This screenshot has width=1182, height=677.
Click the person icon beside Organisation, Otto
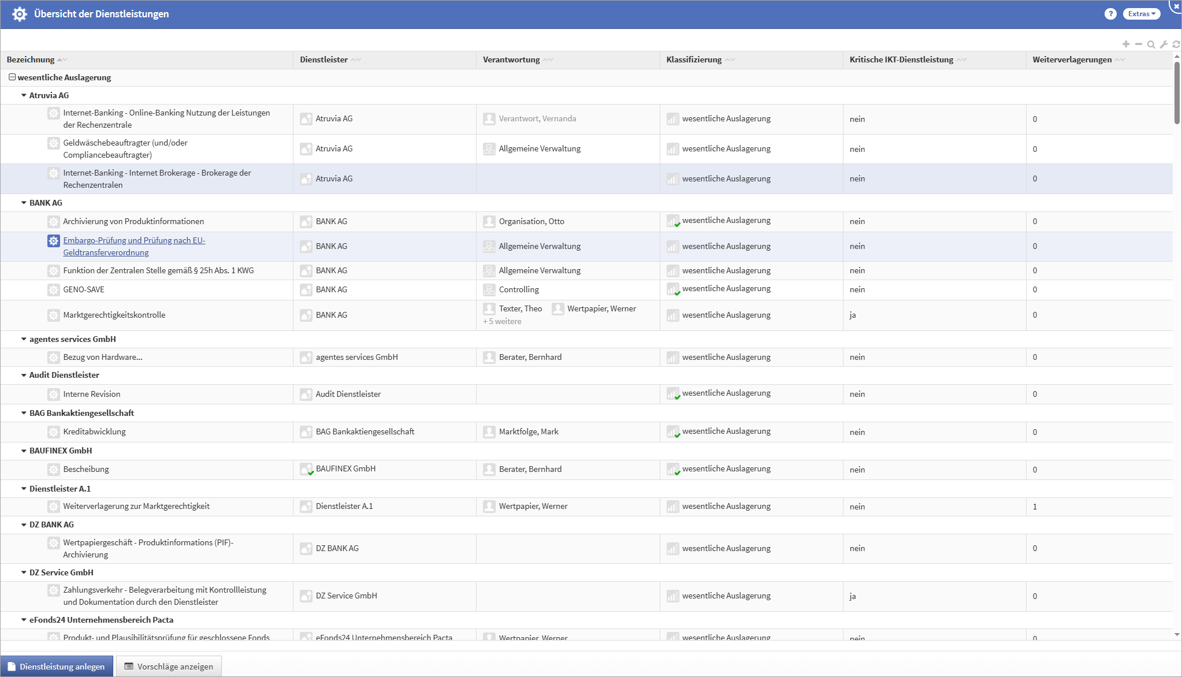(x=489, y=221)
